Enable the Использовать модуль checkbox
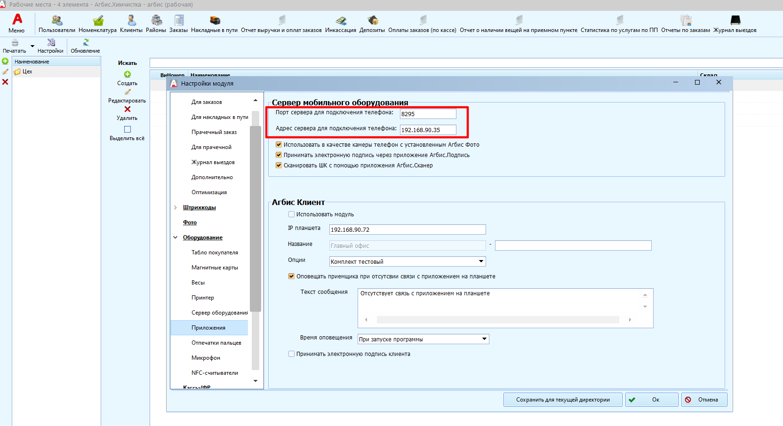The image size is (783, 426). pos(291,214)
